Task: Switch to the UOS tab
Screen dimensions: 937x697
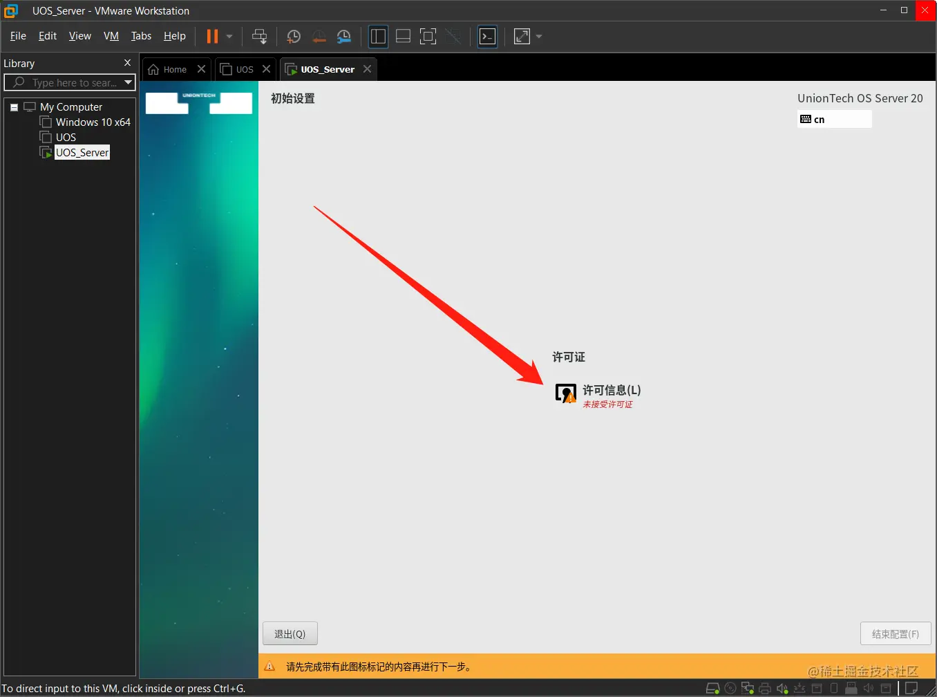Action: pos(243,69)
